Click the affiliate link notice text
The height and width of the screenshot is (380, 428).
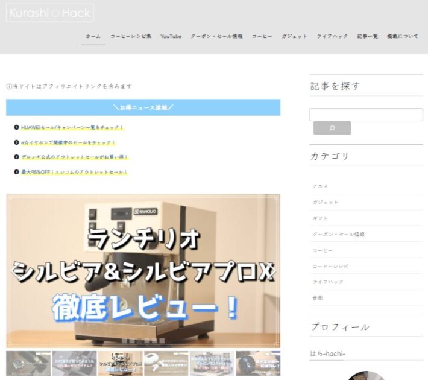click(69, 87)
